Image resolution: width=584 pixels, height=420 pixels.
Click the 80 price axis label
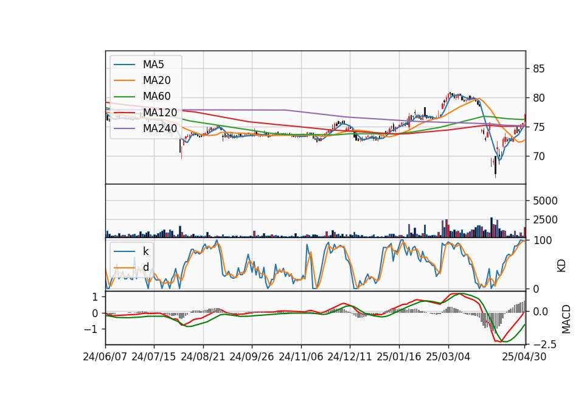tap(538, 98)
